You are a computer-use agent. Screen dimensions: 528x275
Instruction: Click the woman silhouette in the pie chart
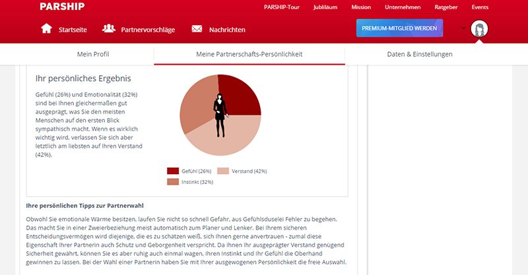220,115
